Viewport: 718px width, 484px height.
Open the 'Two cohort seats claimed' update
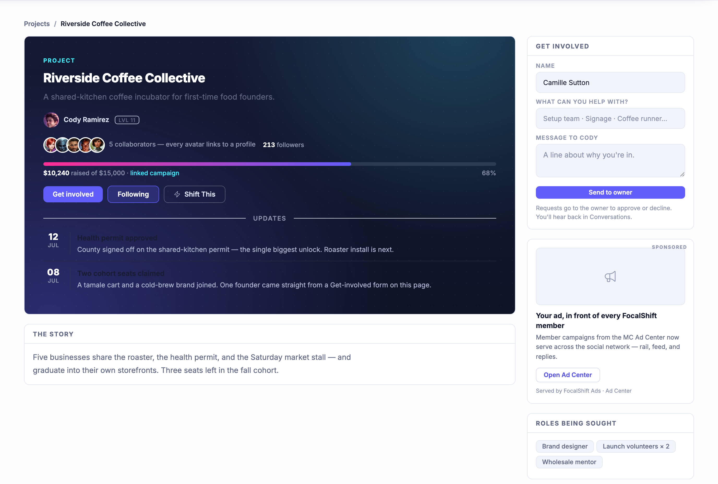point(121,274)
